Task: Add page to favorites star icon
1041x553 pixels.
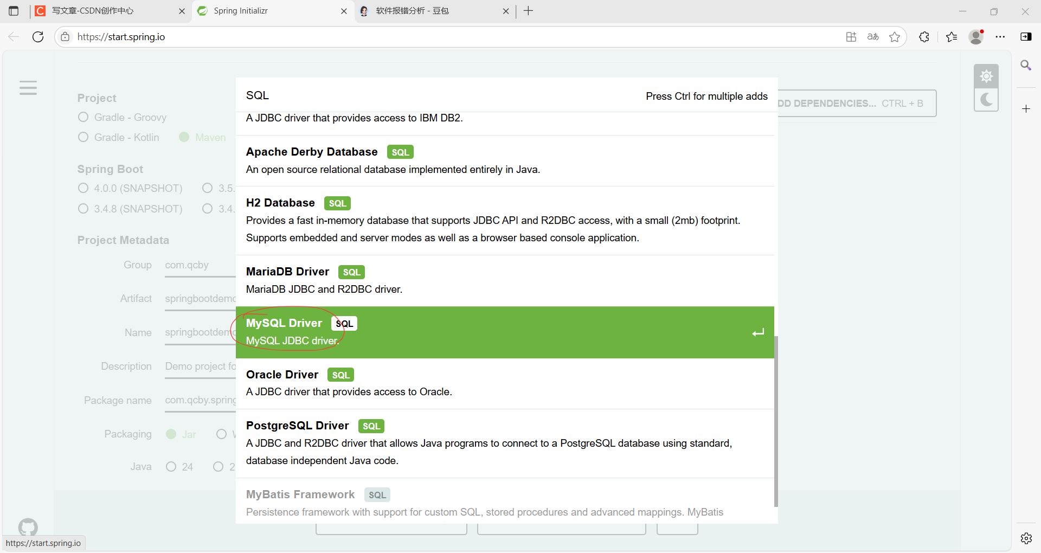Action: pos(895,37)
